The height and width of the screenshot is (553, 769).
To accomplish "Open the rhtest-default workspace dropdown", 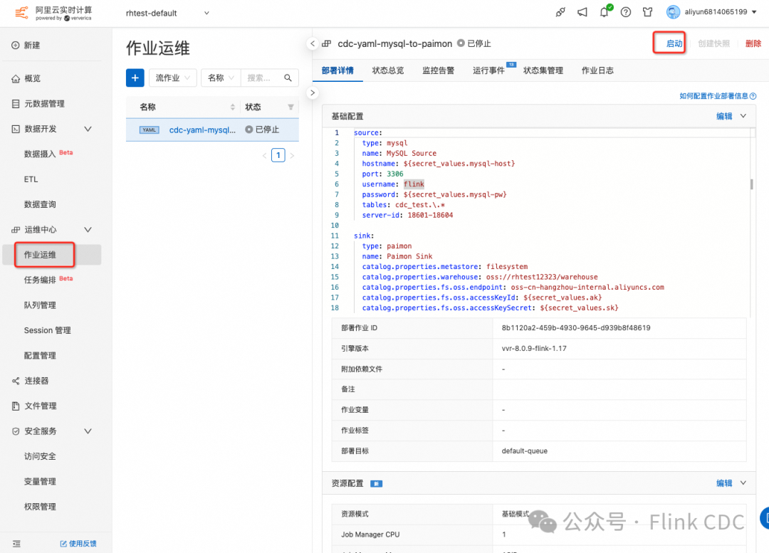I will tap(168, 14).
